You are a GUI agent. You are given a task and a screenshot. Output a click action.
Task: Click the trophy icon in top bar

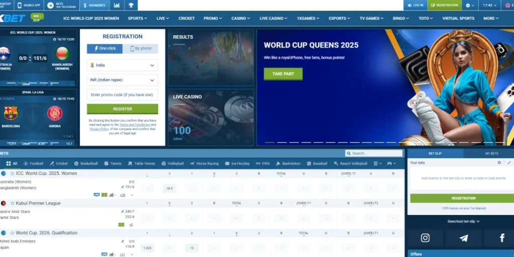click(x=131, y=5)
